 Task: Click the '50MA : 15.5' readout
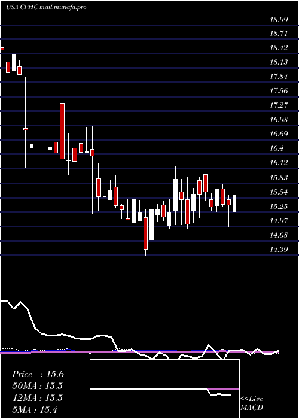click(x=37, y=386)
